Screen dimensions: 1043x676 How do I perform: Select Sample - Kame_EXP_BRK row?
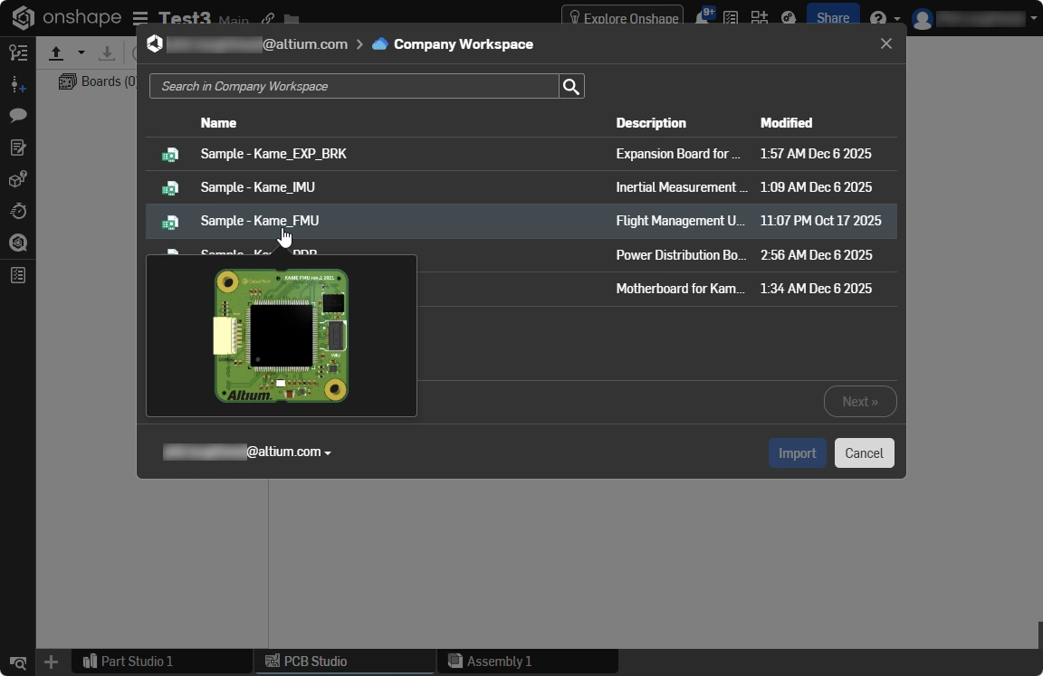click(521, 154)
